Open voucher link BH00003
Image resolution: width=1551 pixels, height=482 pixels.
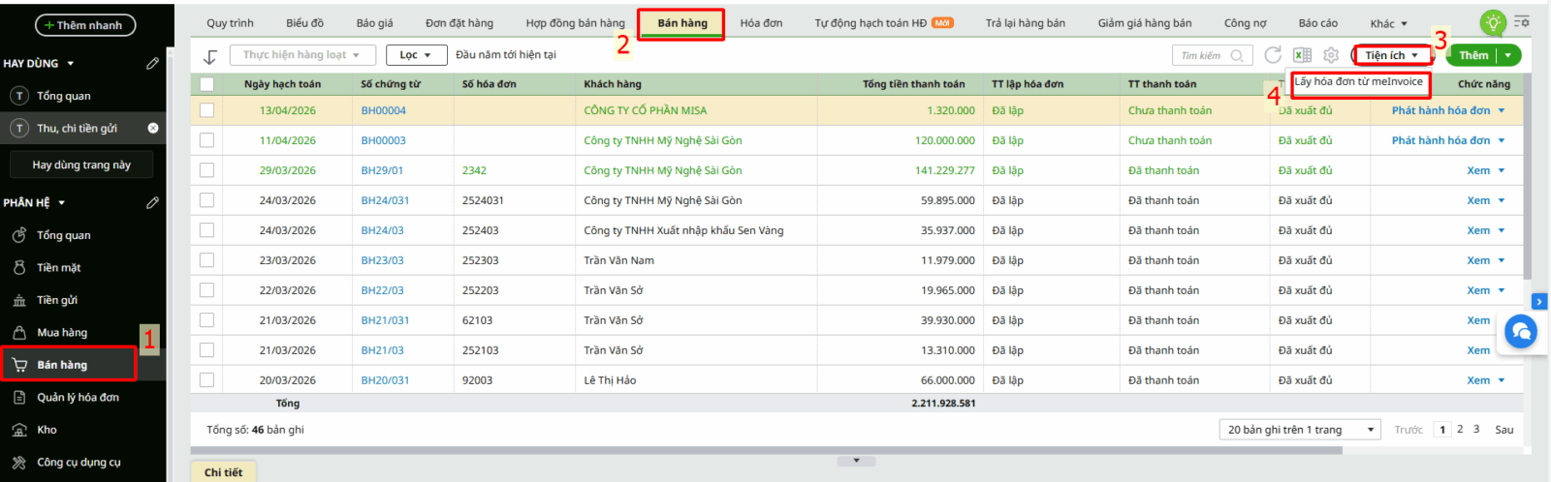click(x=384, y=140)
